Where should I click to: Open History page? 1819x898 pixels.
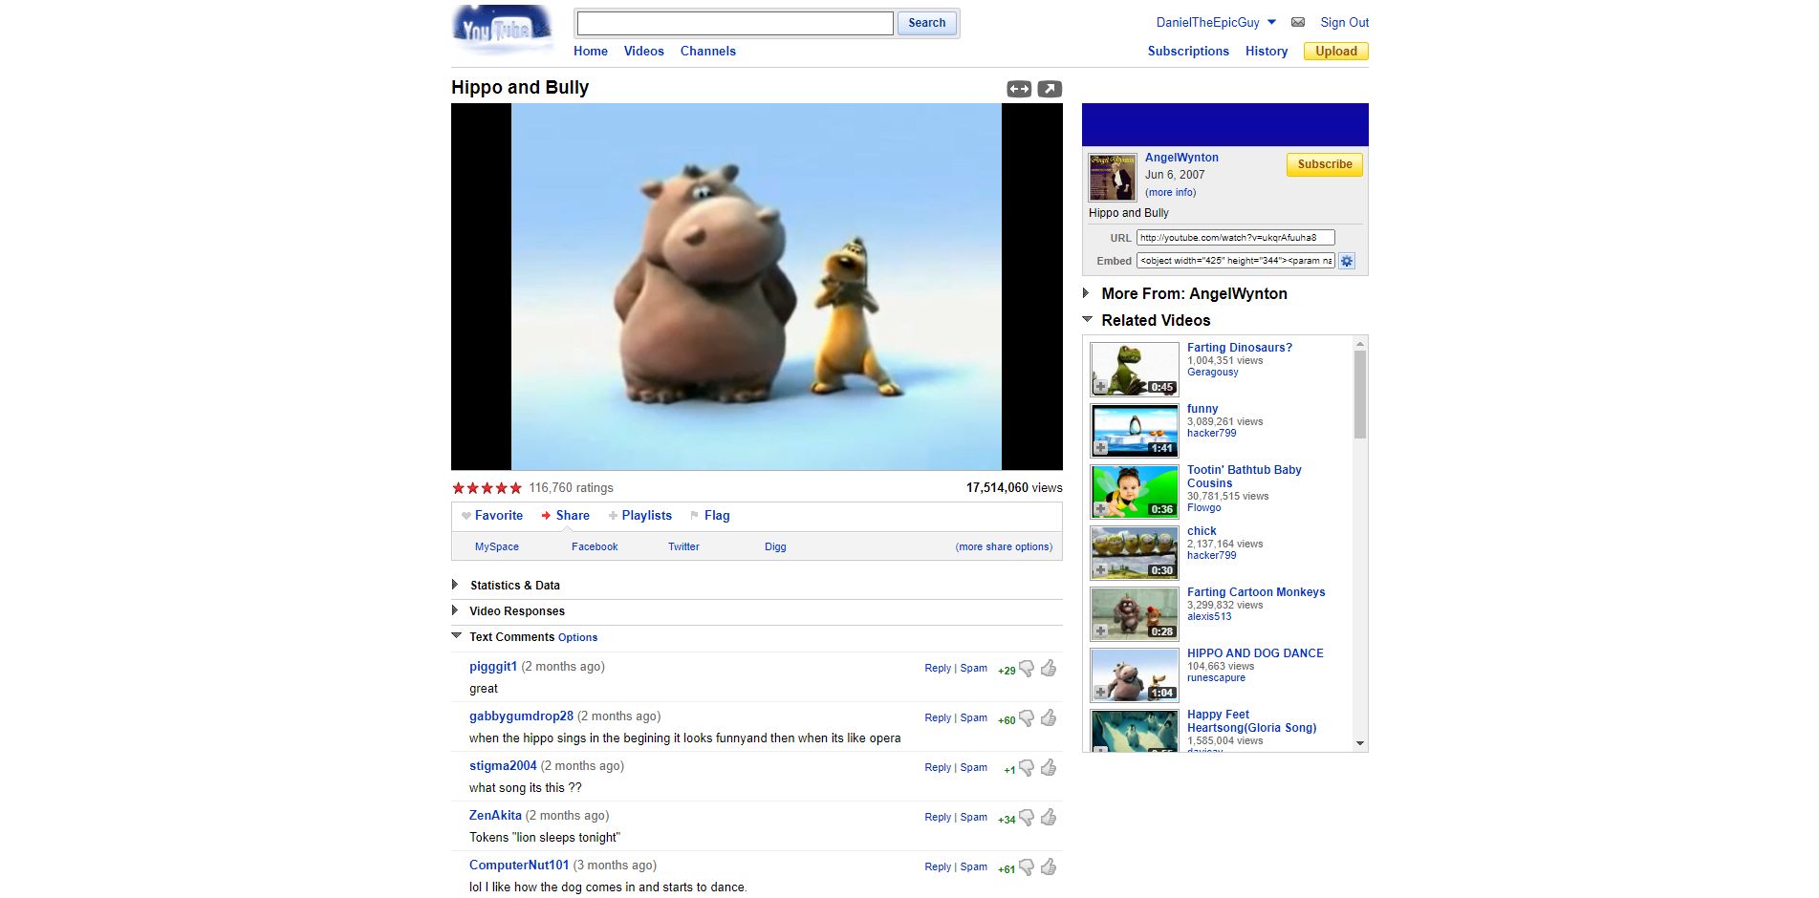coord(1267,52)
